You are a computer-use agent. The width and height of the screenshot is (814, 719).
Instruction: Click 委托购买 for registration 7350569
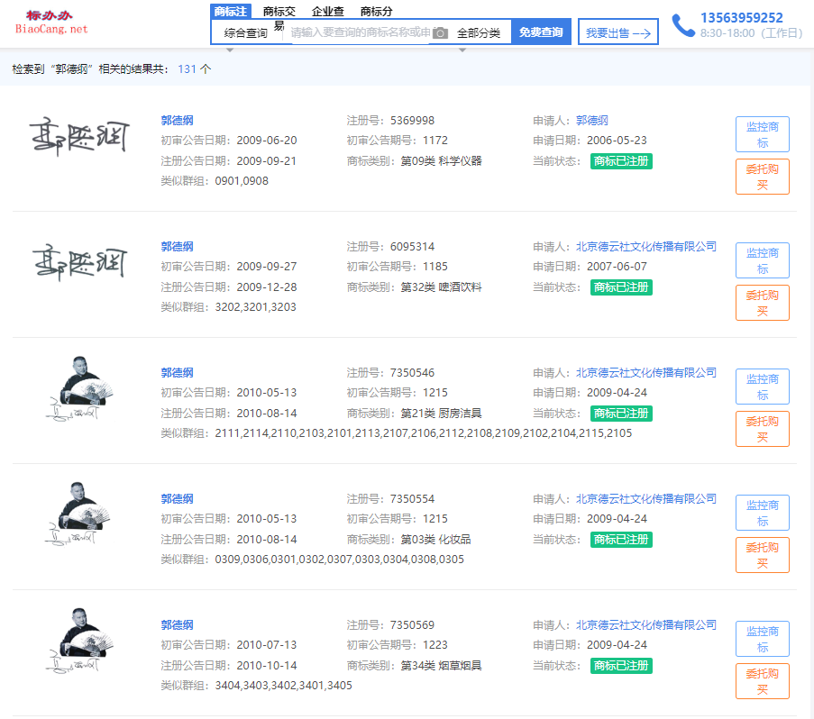[x=762, y=681]
